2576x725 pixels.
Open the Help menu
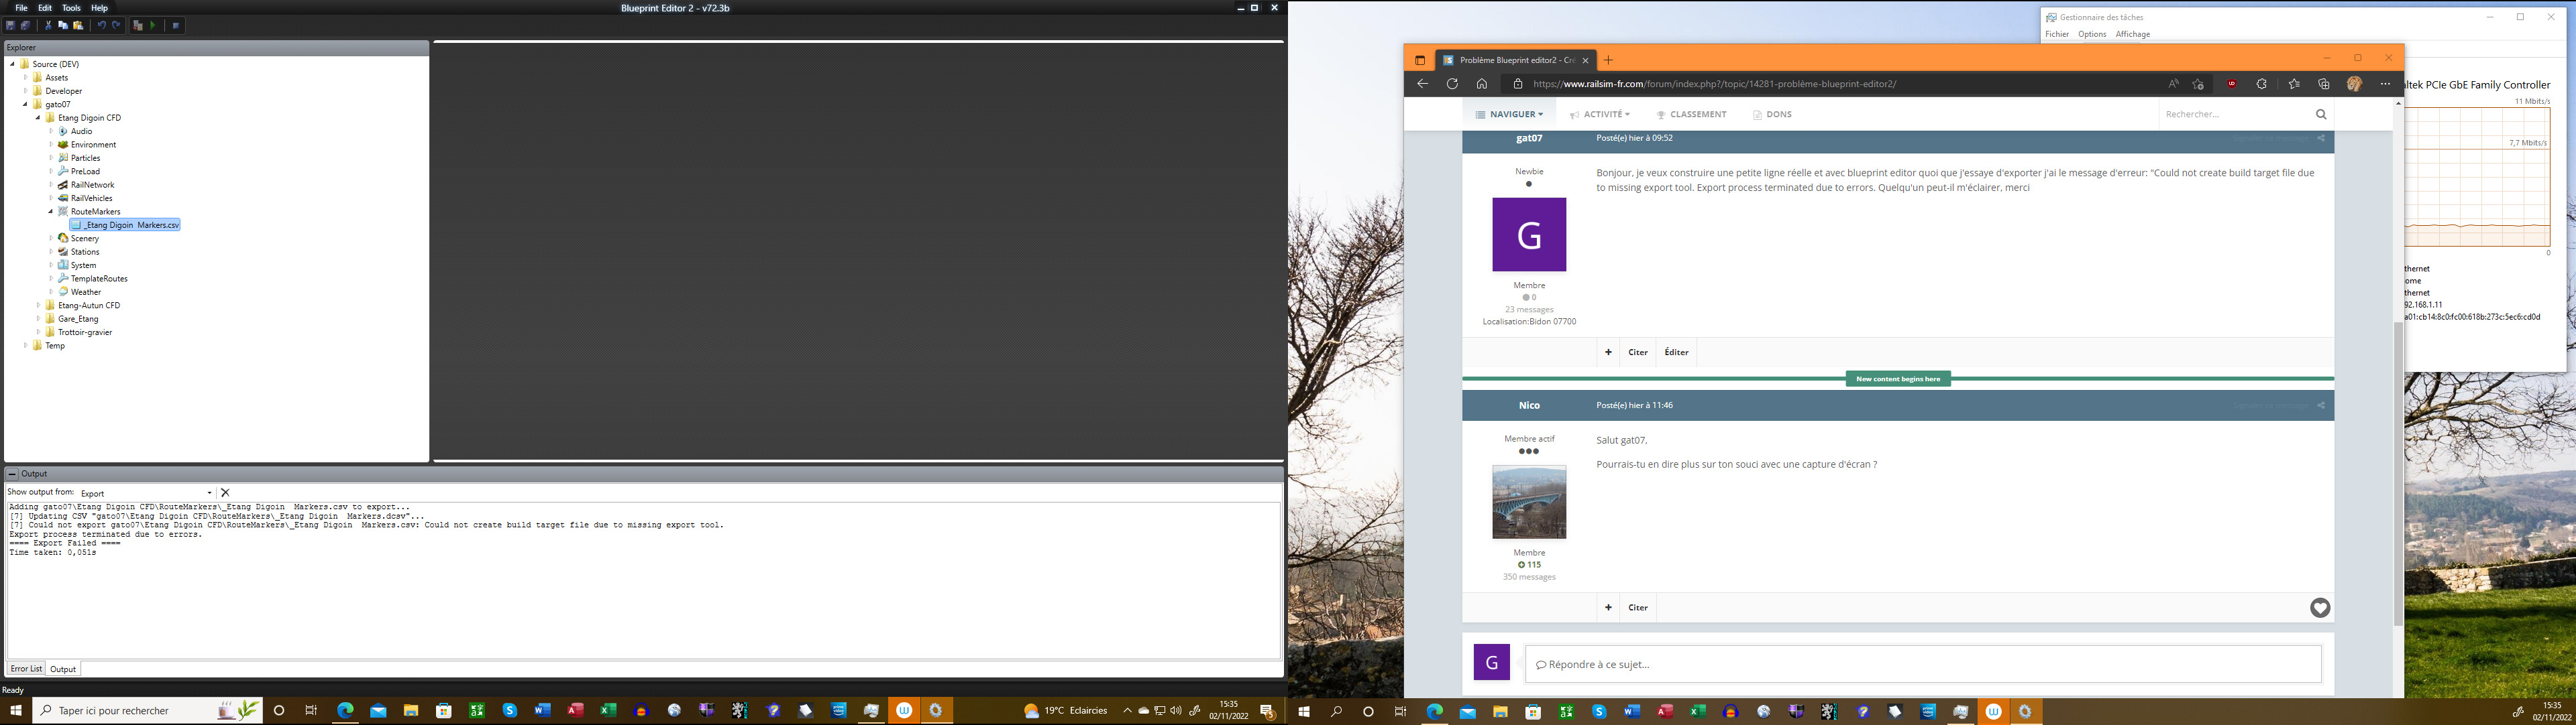tap(100, 8)
